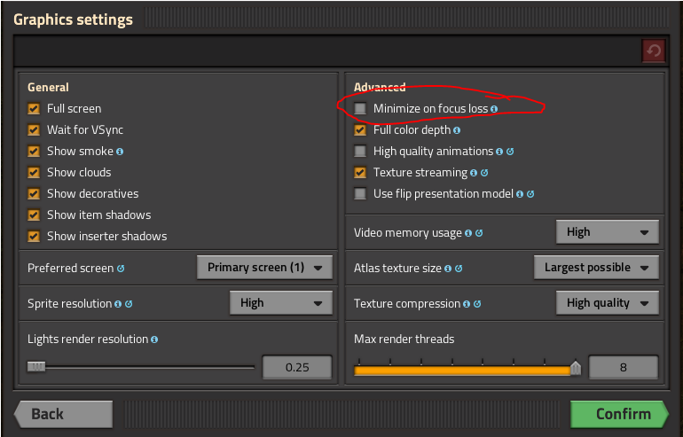Image resolution: width=683 pixels, height=437 pixels.
Task: Disable Texture streaming checkbox
Action: tap(360, 172)
